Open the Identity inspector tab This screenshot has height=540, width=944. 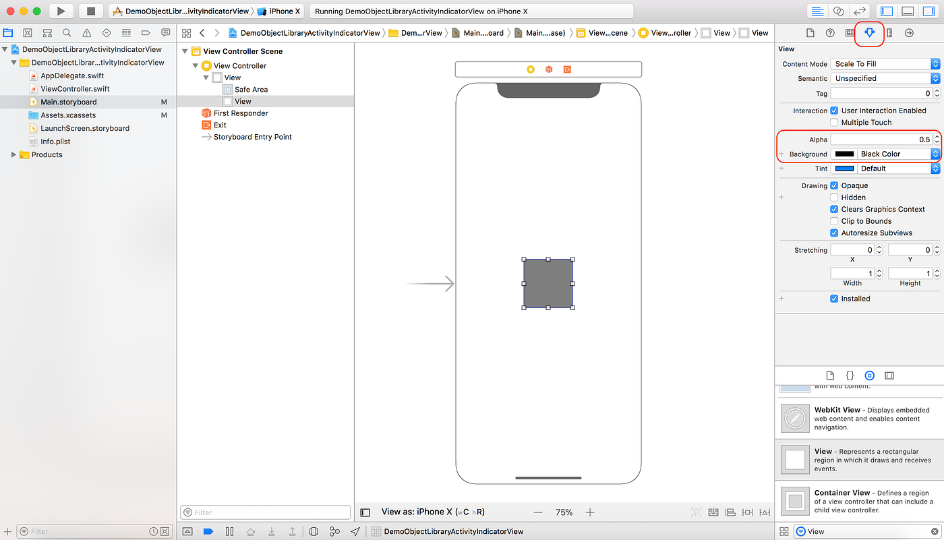(x=850, y=33)
